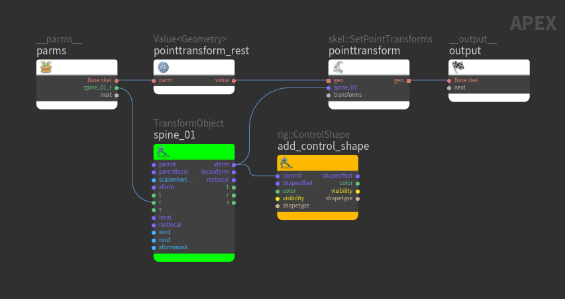565x299 pixels.
Task: Click the value output port on pointtransform_rest
Action: pos(234,80)
